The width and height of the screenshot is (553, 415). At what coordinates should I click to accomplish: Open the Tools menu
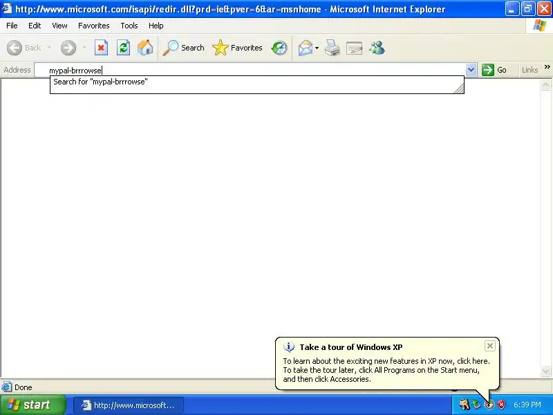129,26
